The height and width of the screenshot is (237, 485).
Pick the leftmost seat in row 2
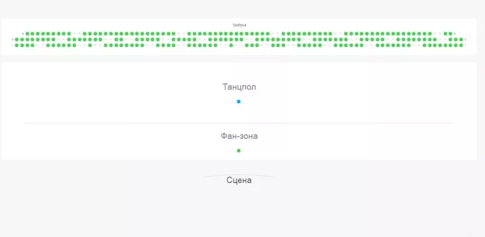(17, 39)
